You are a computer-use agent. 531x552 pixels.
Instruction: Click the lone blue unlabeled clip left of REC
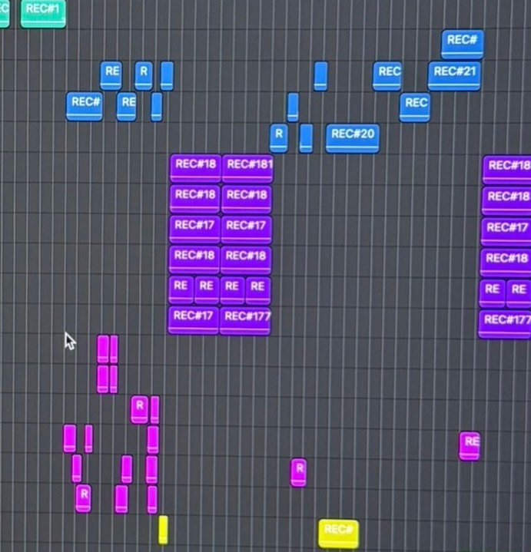[320, 75]
